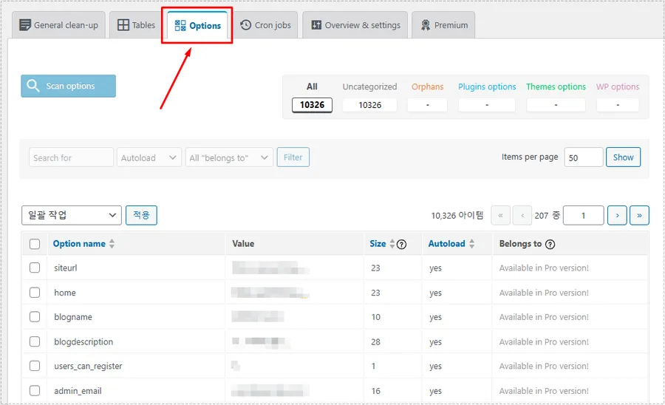
Task: Click the 10,326 아이템 item count
Action: (457, 216)
